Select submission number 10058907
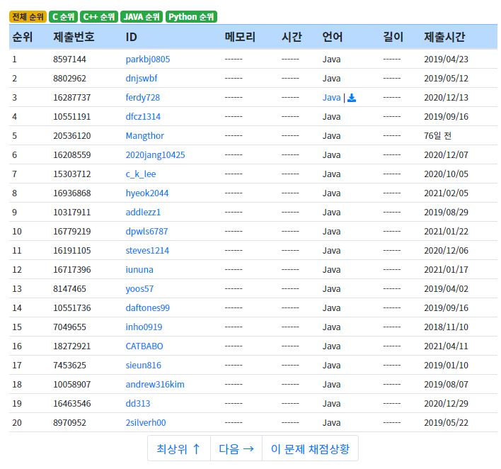501x469 pixels. click(72, 385)
